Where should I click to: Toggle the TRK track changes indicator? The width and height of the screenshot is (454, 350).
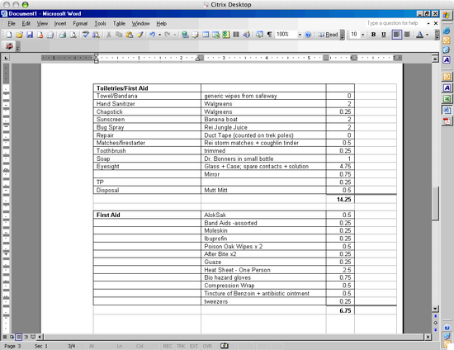click(x=181, y=346)
